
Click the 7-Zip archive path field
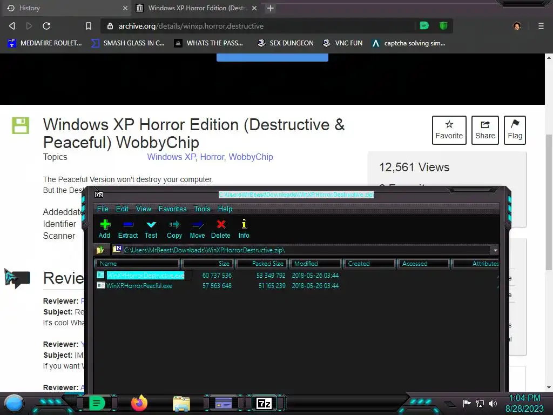pyautogui.click(x=301, y=250)
